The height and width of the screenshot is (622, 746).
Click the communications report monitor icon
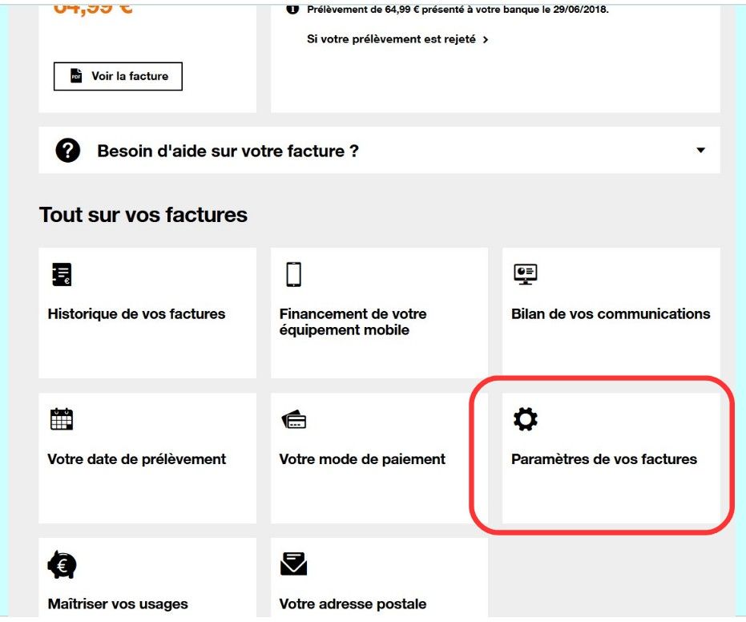coord(526,274)
